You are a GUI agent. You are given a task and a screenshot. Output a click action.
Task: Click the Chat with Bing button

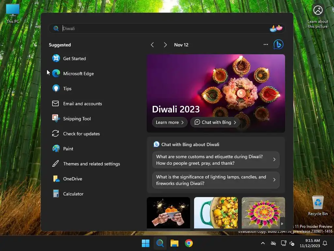point(215,122)
